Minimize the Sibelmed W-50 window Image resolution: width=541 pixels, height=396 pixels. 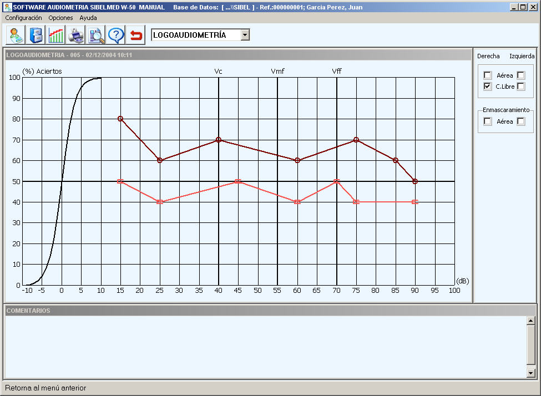[x=514, y=7]
